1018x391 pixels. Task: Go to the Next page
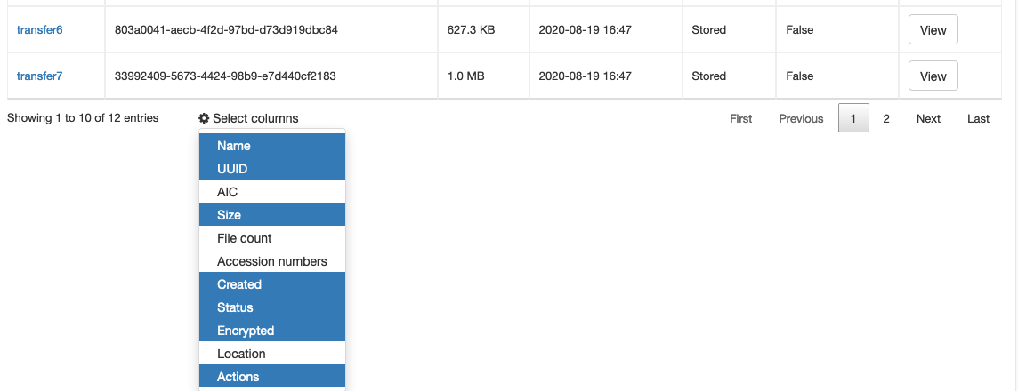(928, 118)
